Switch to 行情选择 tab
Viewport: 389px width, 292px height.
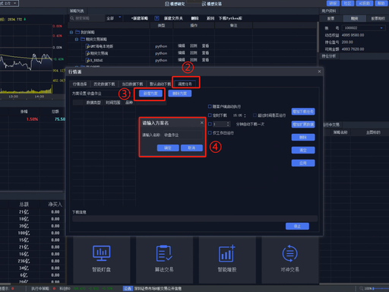coord(80,84)
